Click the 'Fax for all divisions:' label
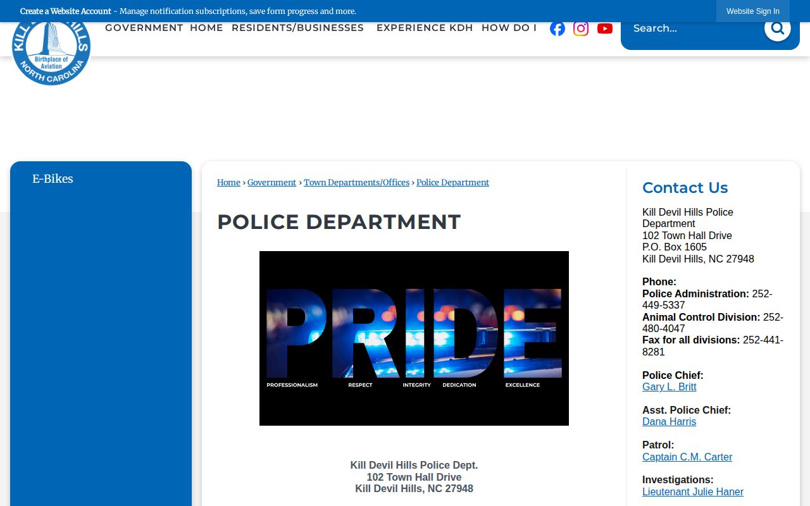The width and height of the screenshot is (810, 506). pyautogui.click(x=691, y=340)
